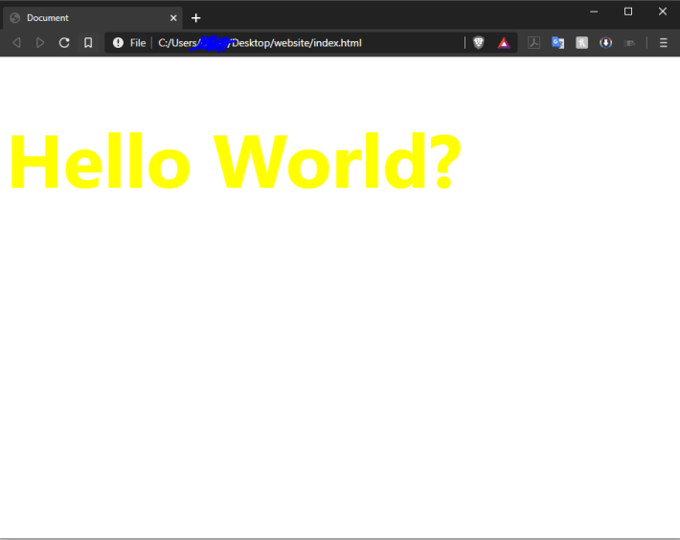Go forward with the forward arrow
This screenshot has height=540, width=680.
40,42
